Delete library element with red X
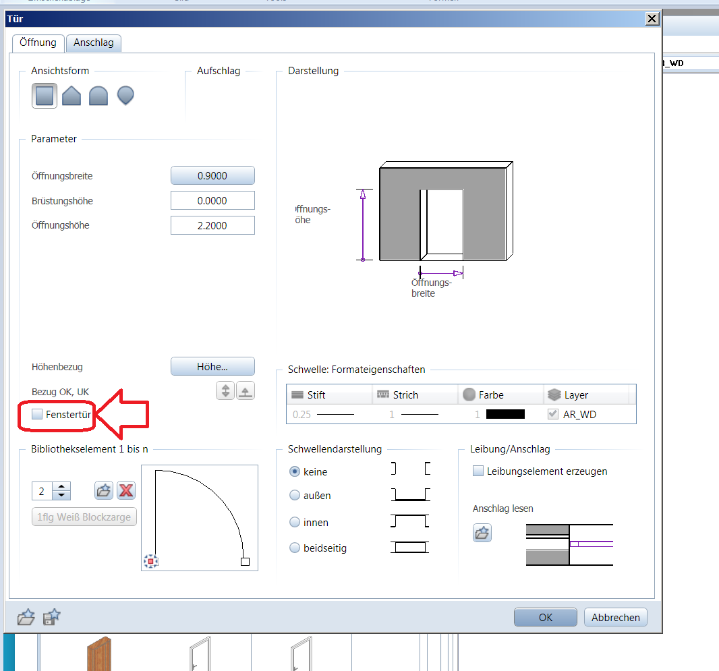Screen dimensions: 719x671 [x=126, y=490]
